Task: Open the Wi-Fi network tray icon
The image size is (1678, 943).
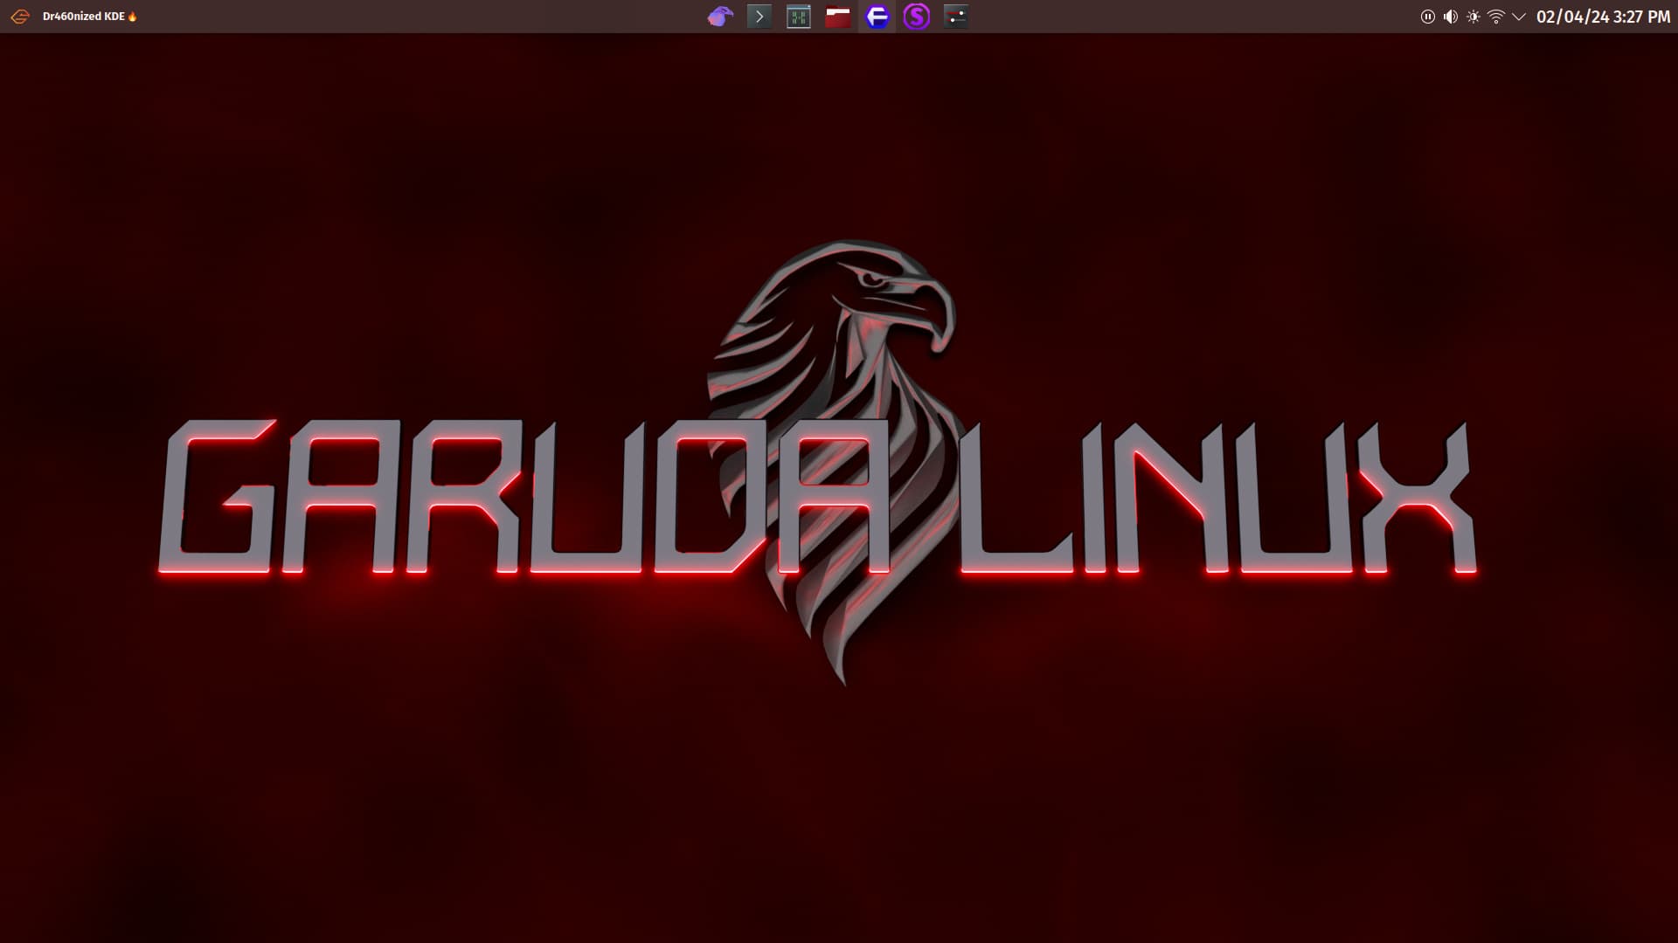Action: pyautogui.click(x=1496, y=17)
